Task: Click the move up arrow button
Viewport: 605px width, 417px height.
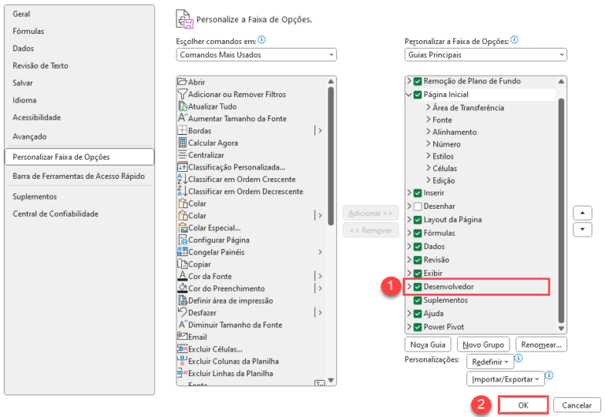Action: (x=582, y=213)
